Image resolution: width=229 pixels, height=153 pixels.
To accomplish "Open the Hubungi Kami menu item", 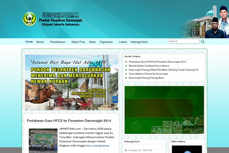I will pyautogui.click(x=139, y=42).
